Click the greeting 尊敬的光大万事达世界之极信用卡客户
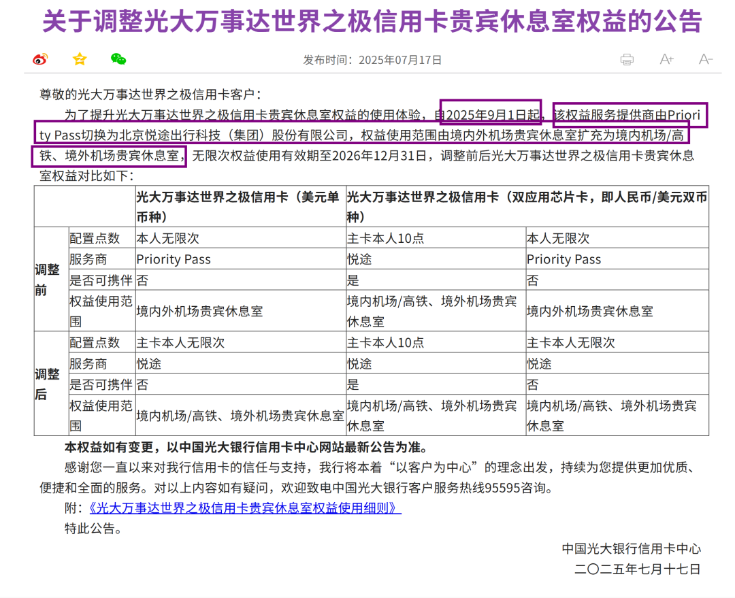This screenshot has width=735, height=598. [150, 95]
